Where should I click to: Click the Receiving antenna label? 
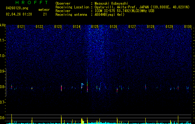[71, 15]
